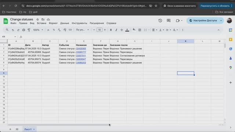235x132 pixels.
Task: Open the Вид menu
Action: coord(32,23)
